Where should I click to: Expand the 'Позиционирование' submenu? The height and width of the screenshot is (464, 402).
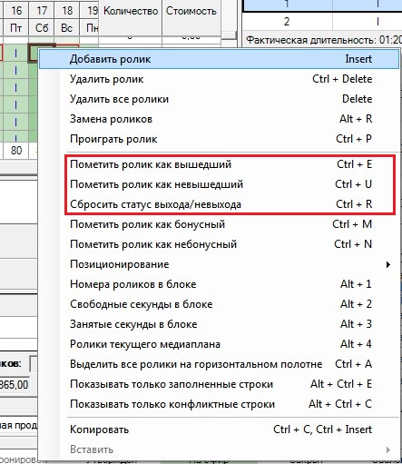click(219, 264)
